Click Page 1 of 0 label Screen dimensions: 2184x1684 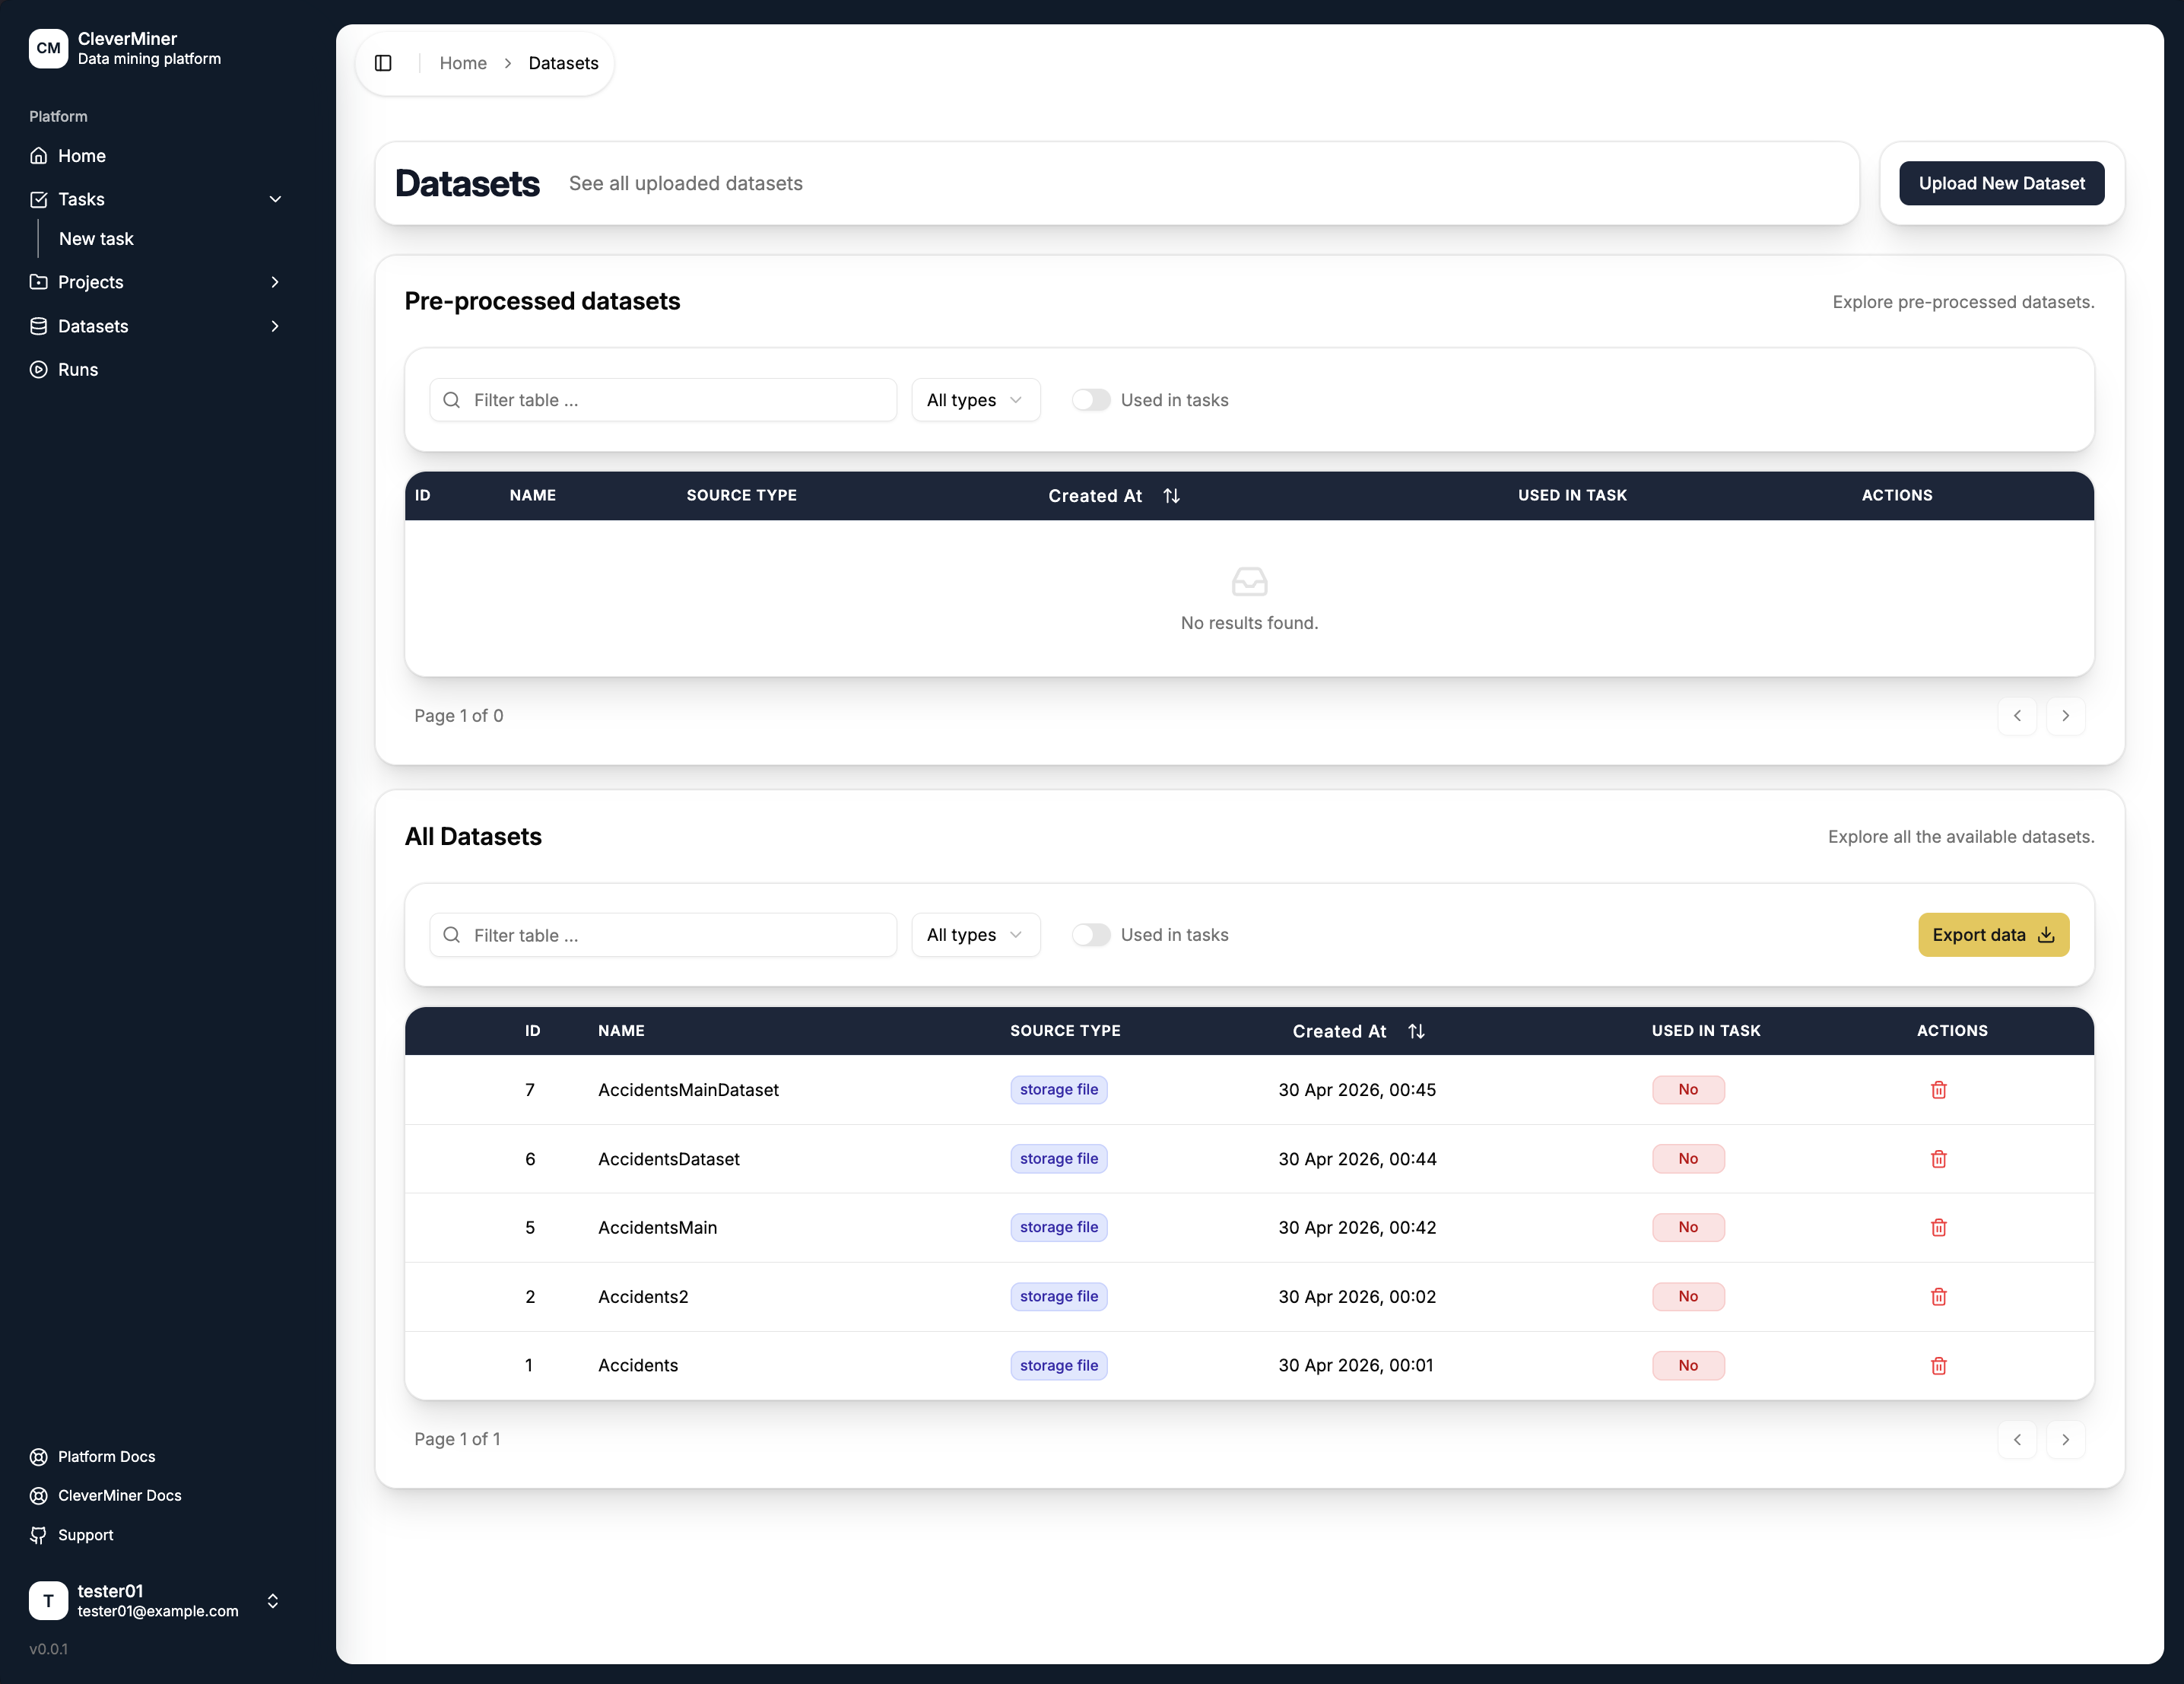point(459,716)
